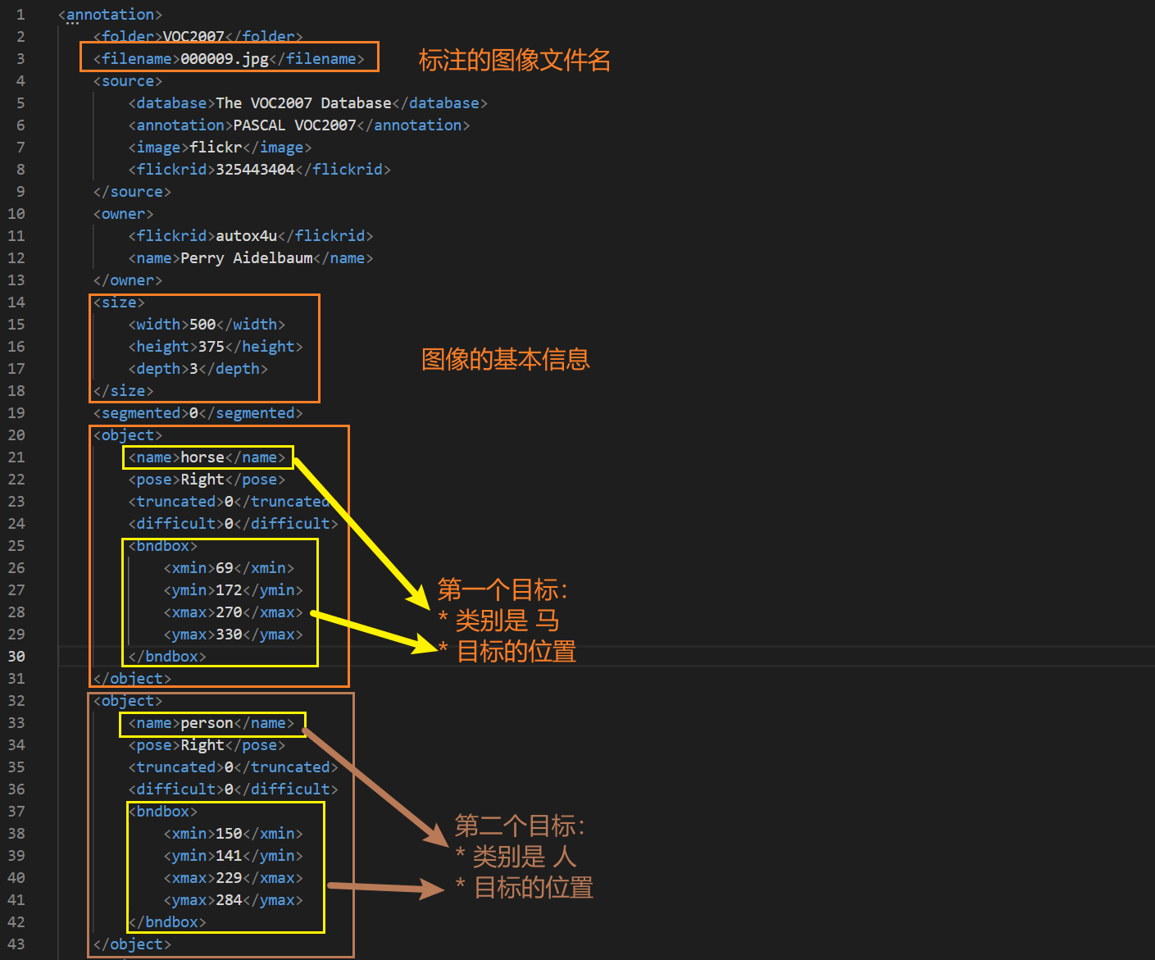Click the segmented tag on line 19
This screenshot has height=960, width=1155.
coord(140,413)
